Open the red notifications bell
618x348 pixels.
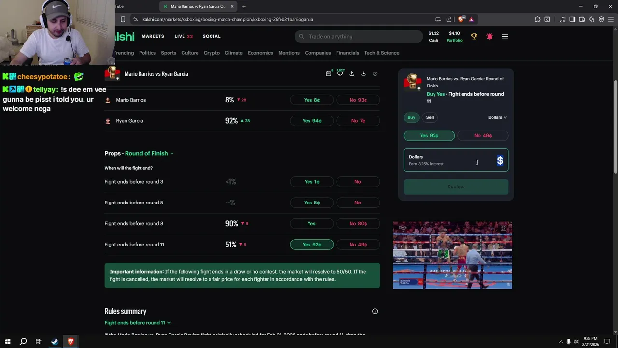(490, 36)
